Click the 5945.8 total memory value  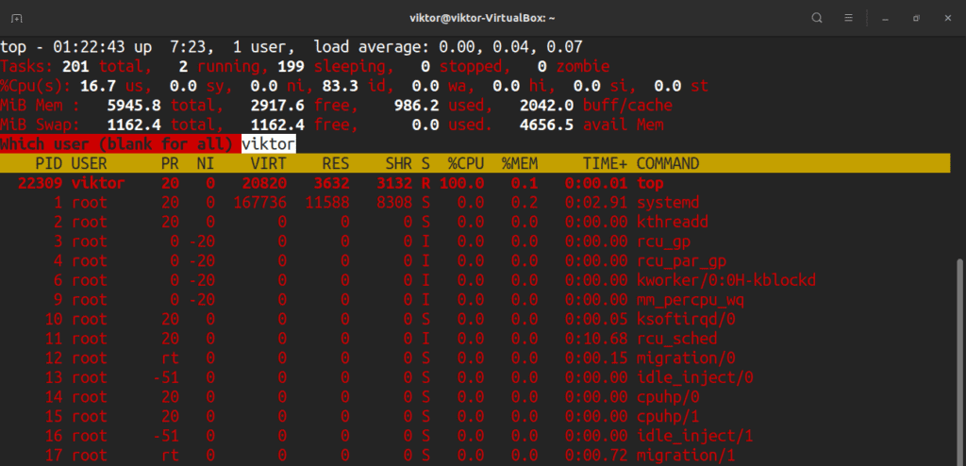pyautogui.click(x=134, y=106)
